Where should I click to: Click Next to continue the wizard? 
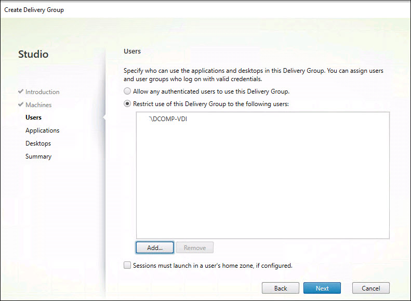[322, 288]
